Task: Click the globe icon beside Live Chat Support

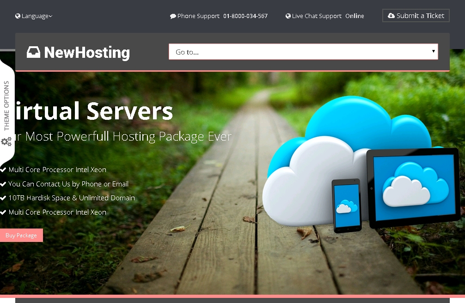Action: pyautogui.click(x=288, y=16)
